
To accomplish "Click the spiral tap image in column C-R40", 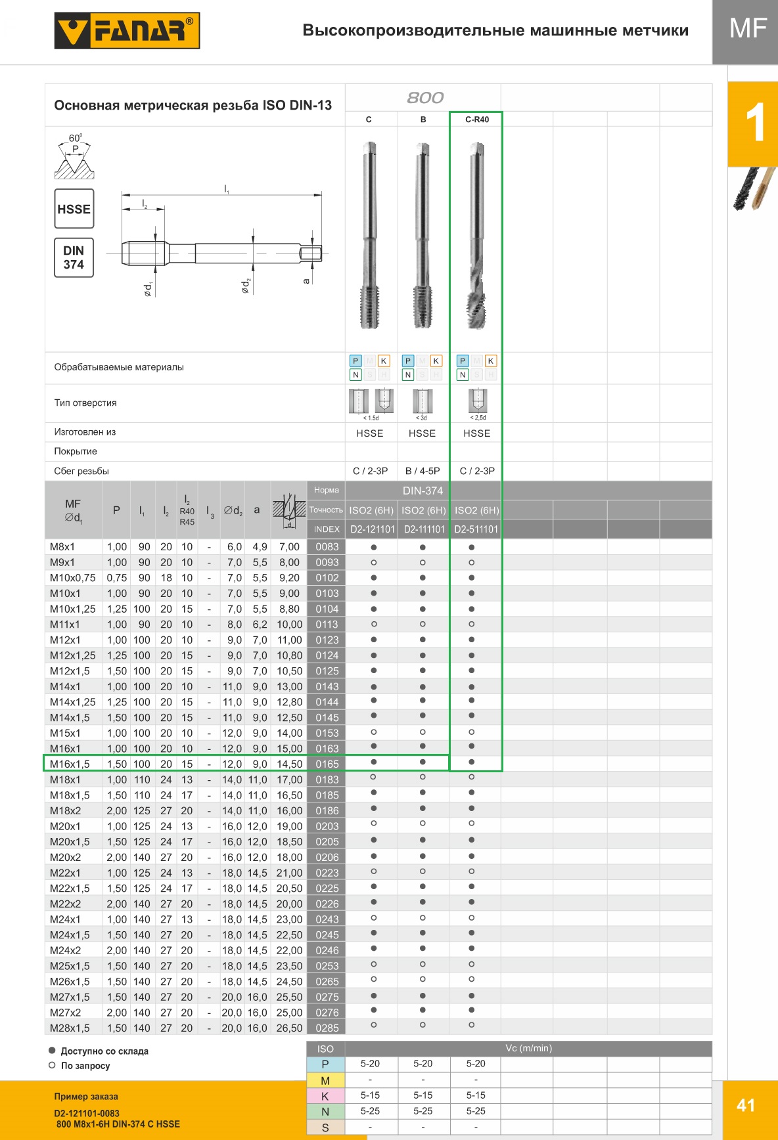I will point(477,235).
